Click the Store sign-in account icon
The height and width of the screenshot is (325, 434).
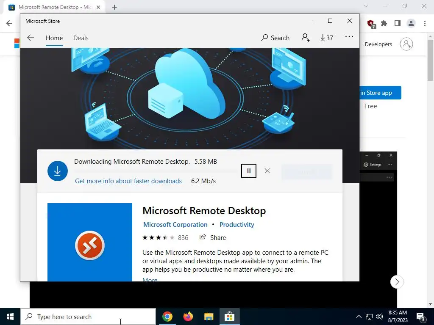pyautogui.click(x=306, y=38)
